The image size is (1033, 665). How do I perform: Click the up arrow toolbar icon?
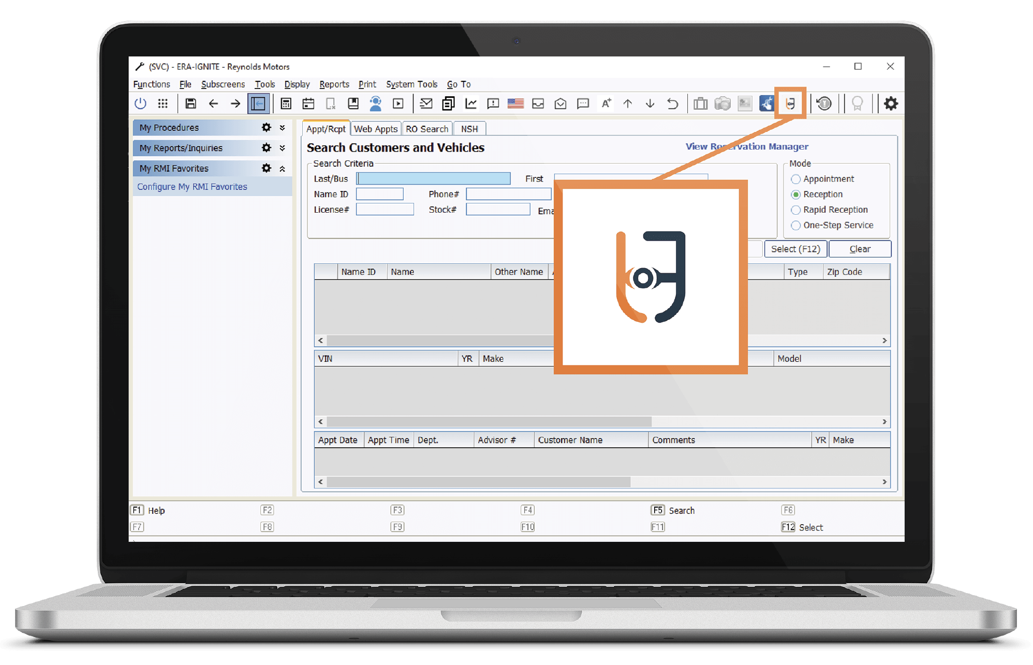[628, 104]
